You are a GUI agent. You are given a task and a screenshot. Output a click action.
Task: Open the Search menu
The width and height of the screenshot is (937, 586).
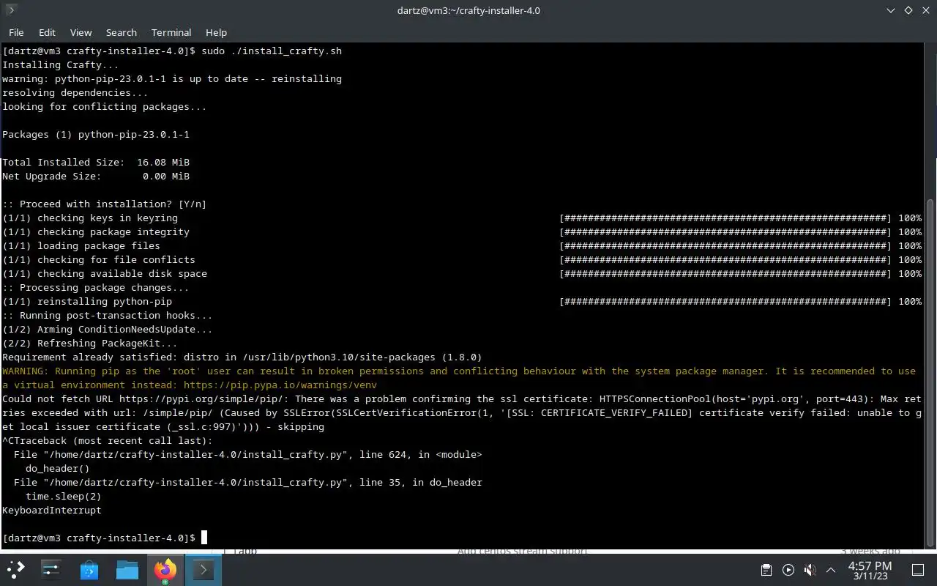(x=122, y=32)
